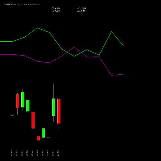Viewport: 161px width, 161px height.
Task: Click the flat doji candle for 10 Mar
Action: click(13, 115)
